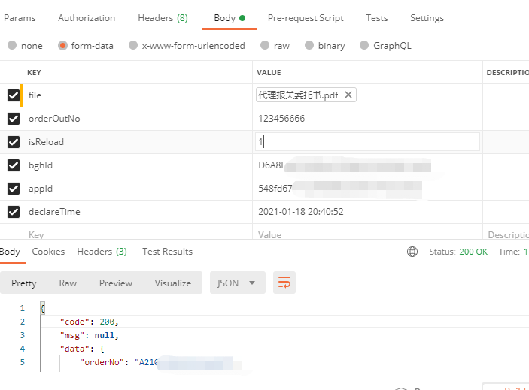Toggle the isReload row checkbox
Screen dimensions: 529x390
point(13,142)
